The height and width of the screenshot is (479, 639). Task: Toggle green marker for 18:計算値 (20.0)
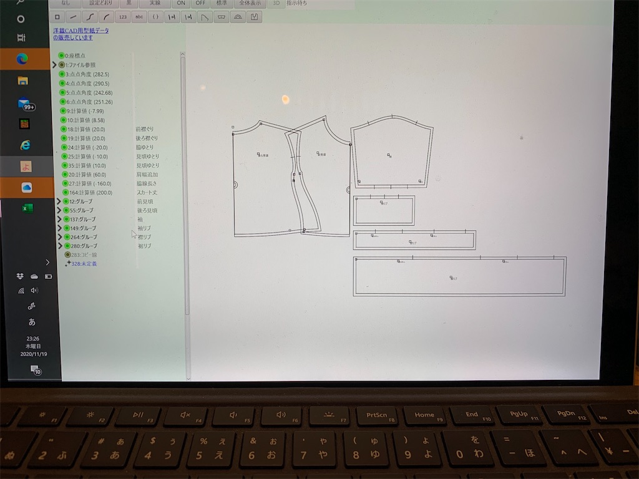click(64, 129)
